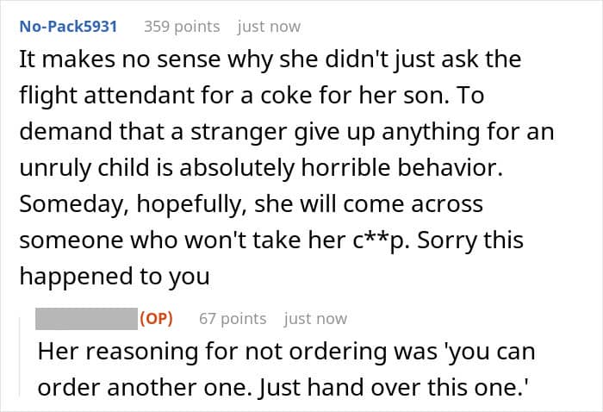The image size is (603, 412).
Task: Click the words 'unruly child'
Action: pyautogui.click(x=84, y=168)
